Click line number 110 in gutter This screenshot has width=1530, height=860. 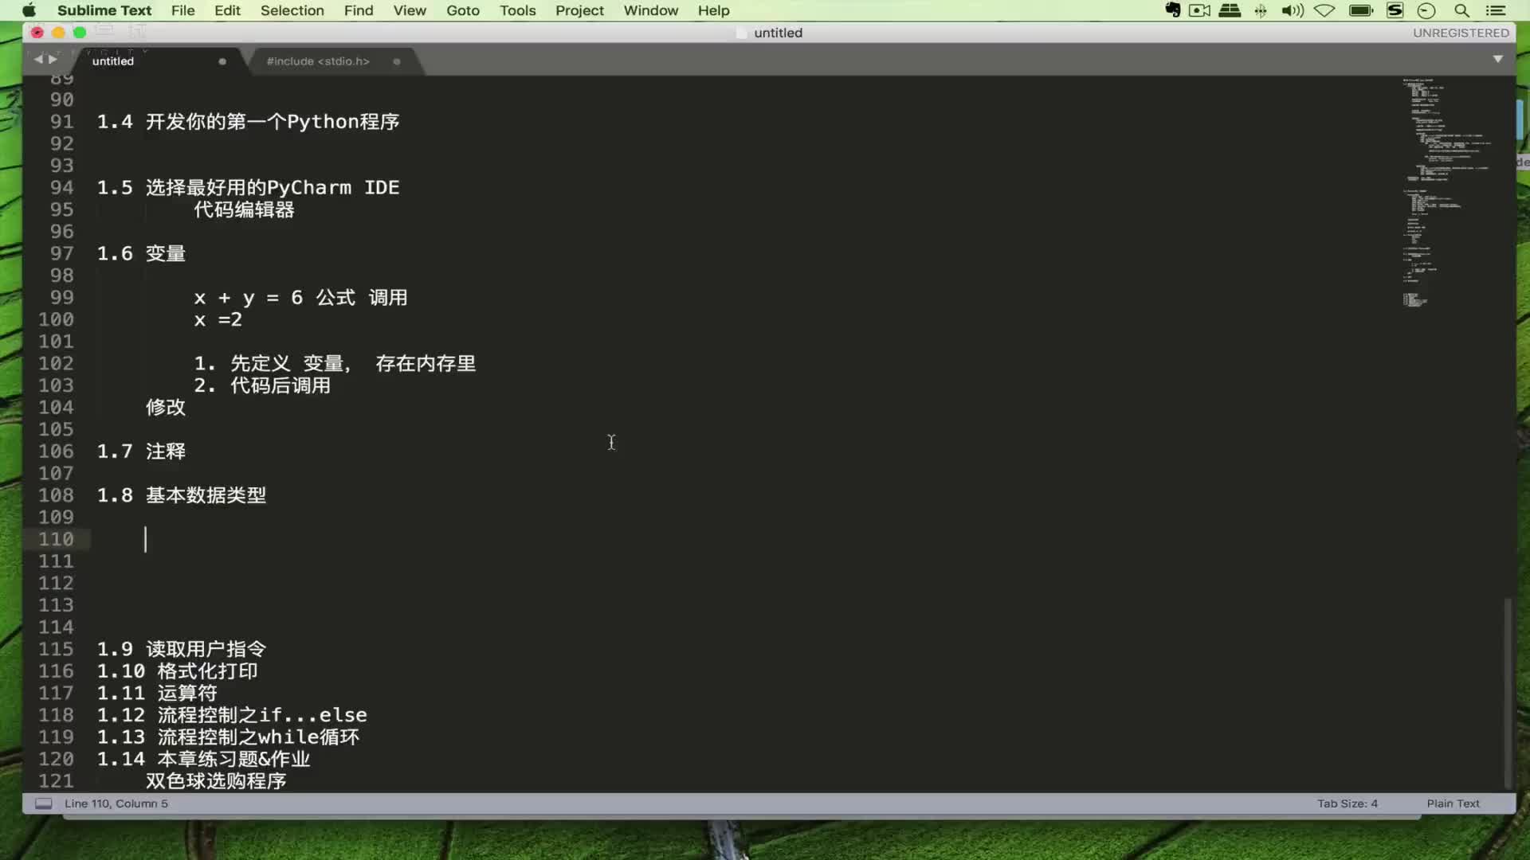coord(56,539)
